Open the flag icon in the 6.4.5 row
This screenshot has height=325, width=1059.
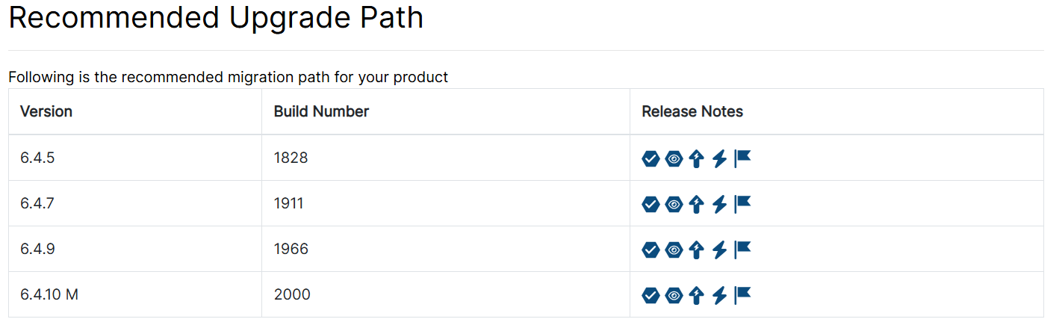tap(742, 158)
